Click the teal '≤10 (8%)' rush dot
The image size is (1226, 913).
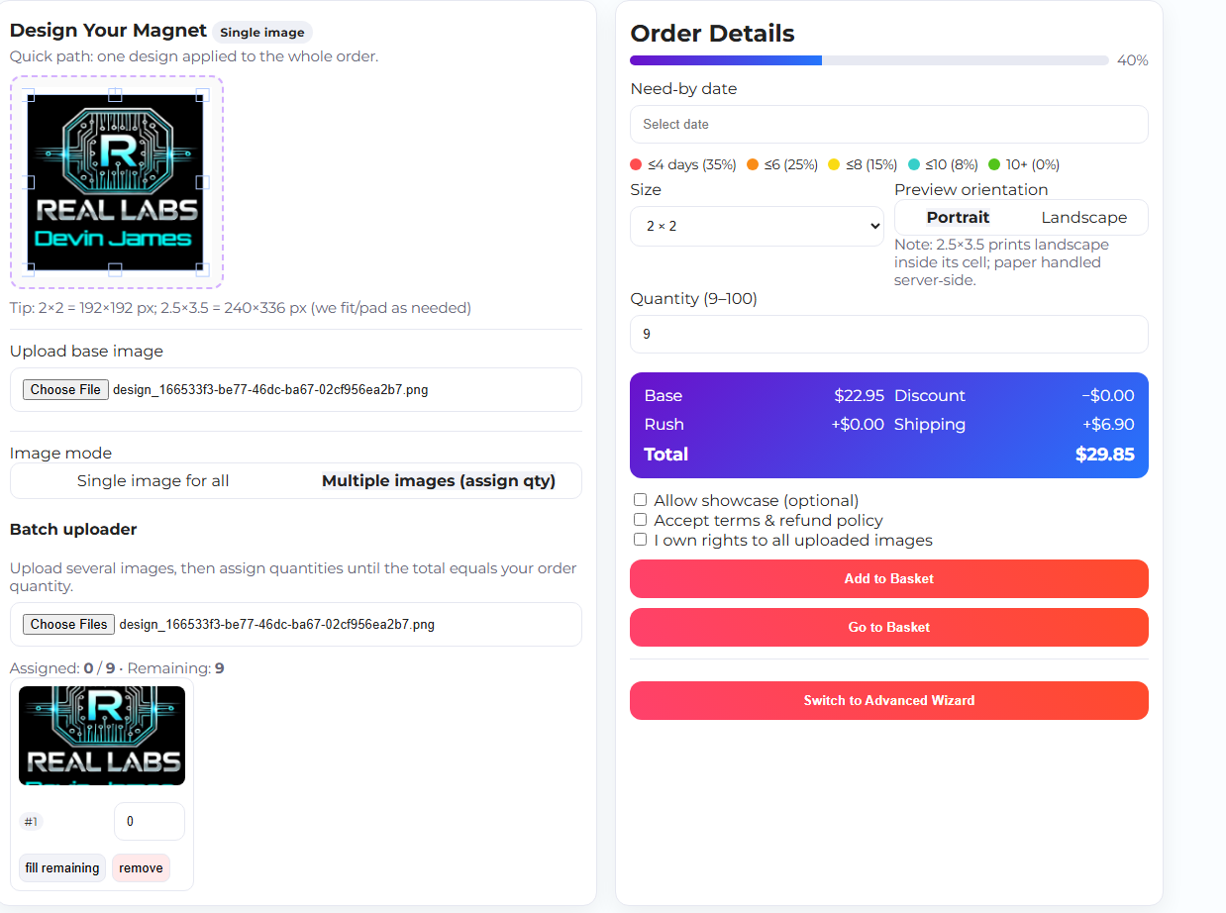pos(914,164)
